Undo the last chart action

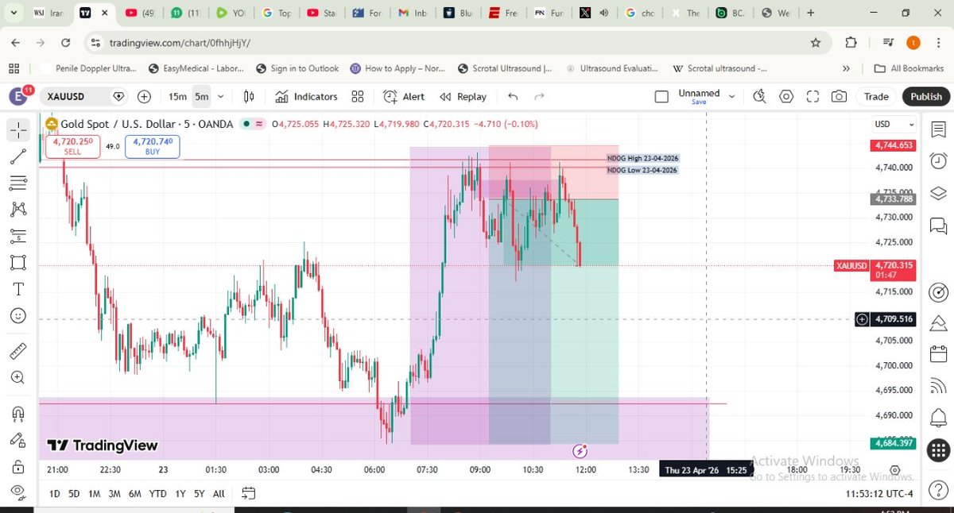(513, 97)
